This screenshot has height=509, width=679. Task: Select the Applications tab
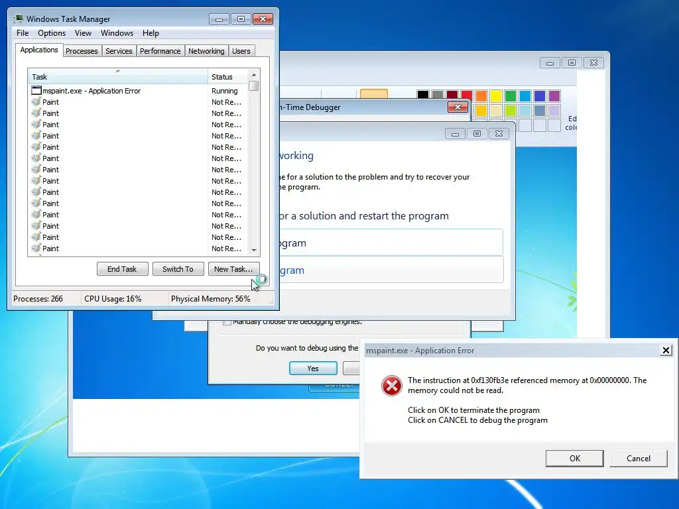pyautogui.click(x=39, y=50)
